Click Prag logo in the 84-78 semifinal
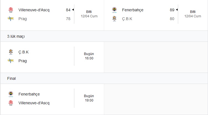This screenshot has height=115, width=208. coord(11,19)
